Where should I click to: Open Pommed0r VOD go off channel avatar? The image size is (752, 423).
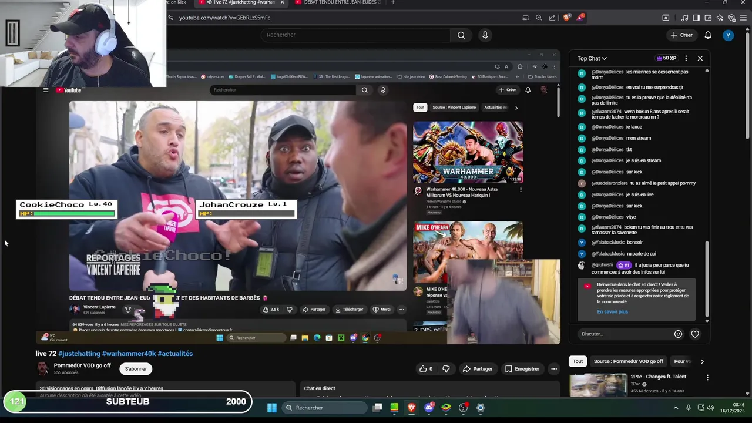[x=42, y=369]
